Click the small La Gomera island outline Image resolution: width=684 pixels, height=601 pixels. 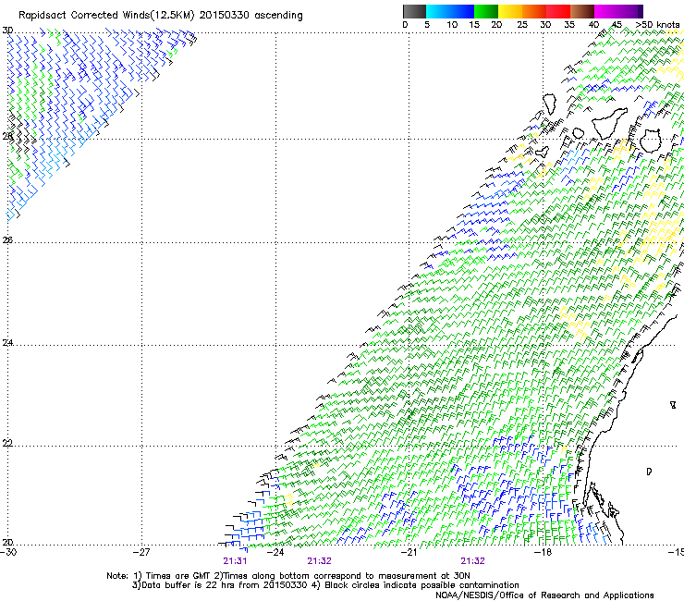[578, 133]
